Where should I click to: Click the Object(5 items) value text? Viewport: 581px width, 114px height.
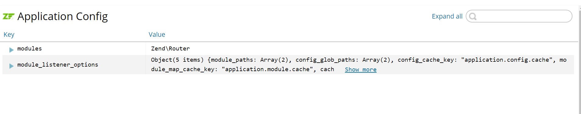click(x=177, y=60)
